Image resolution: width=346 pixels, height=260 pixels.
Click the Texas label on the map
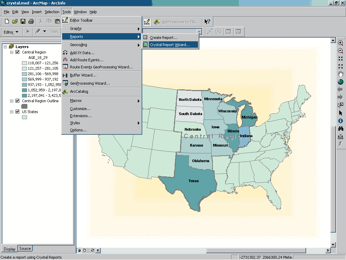(194, 181)
